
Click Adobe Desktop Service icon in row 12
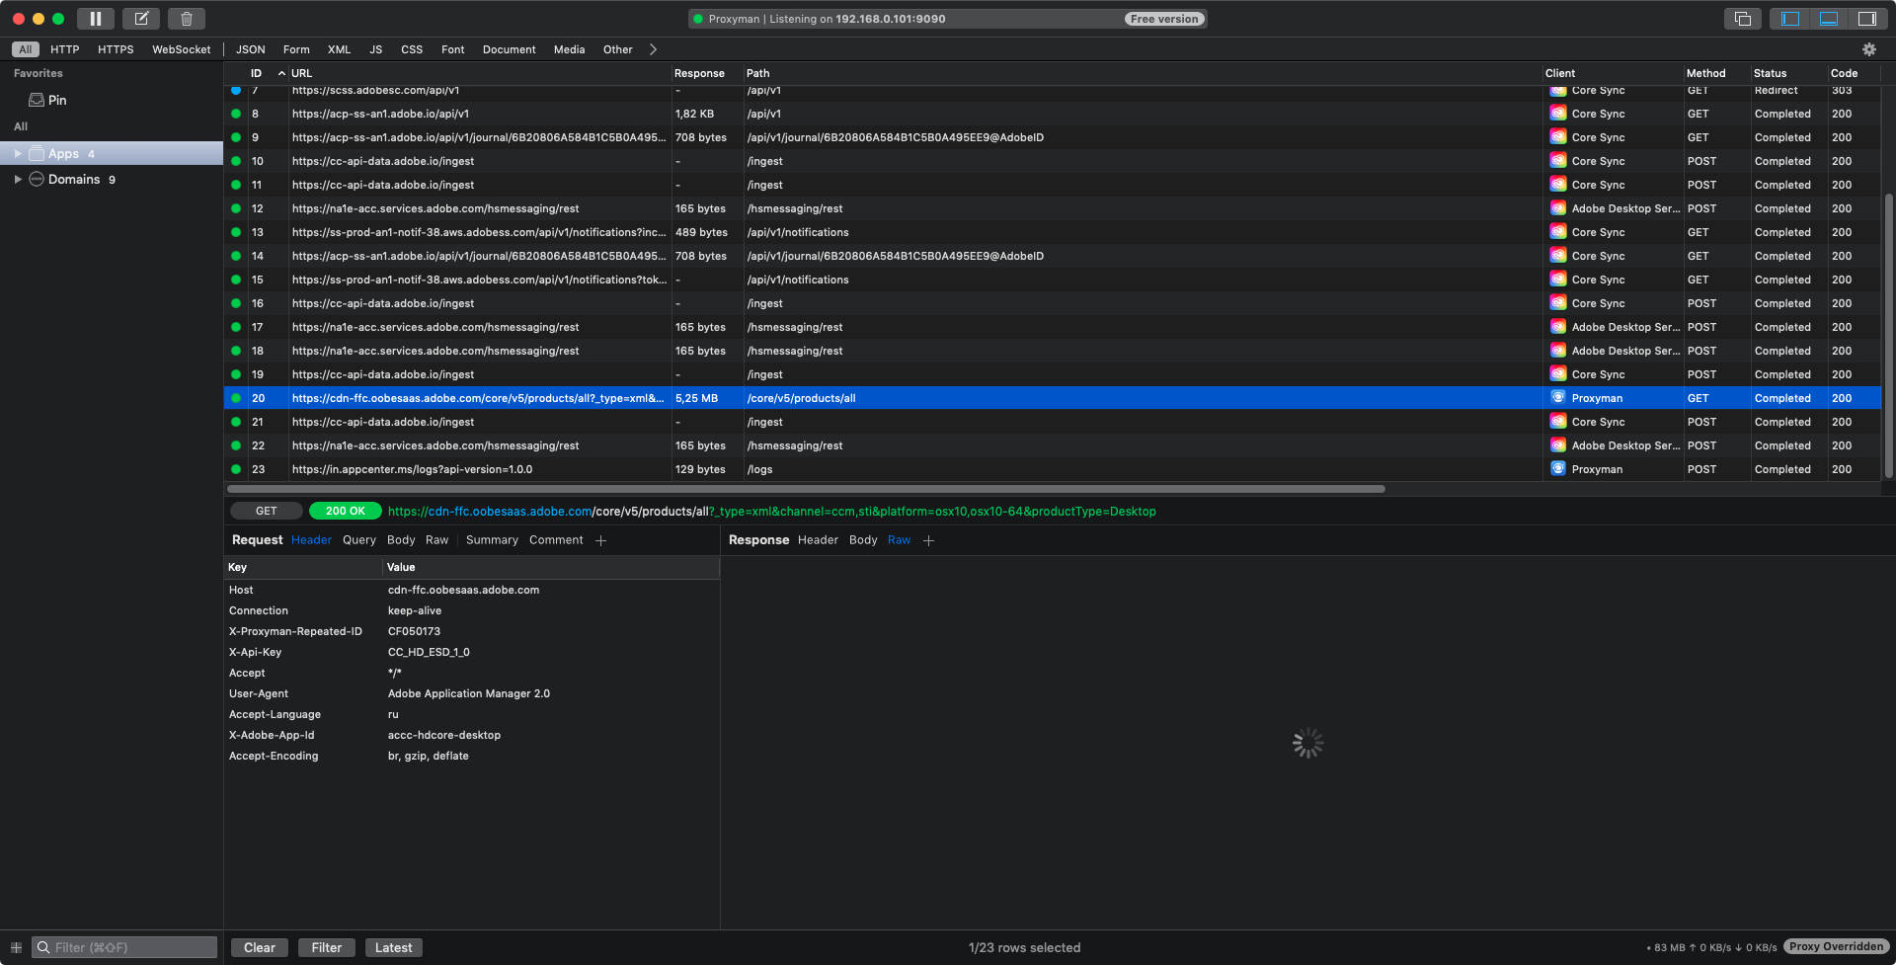(x=1558, y=208)
